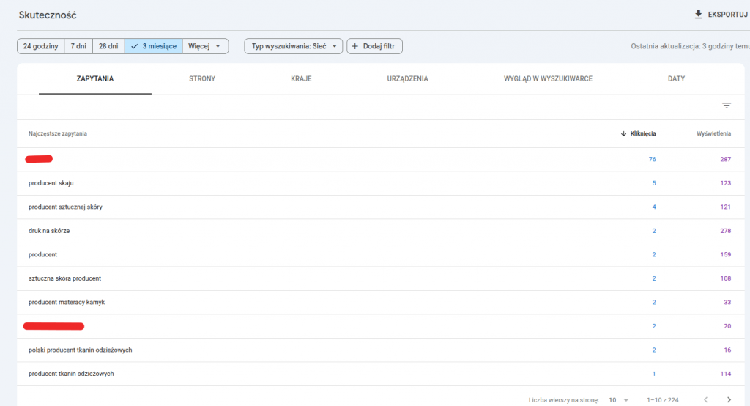Click the Dodaj filtr button
This screenshot has height=406, width=750.
point(374,46)
